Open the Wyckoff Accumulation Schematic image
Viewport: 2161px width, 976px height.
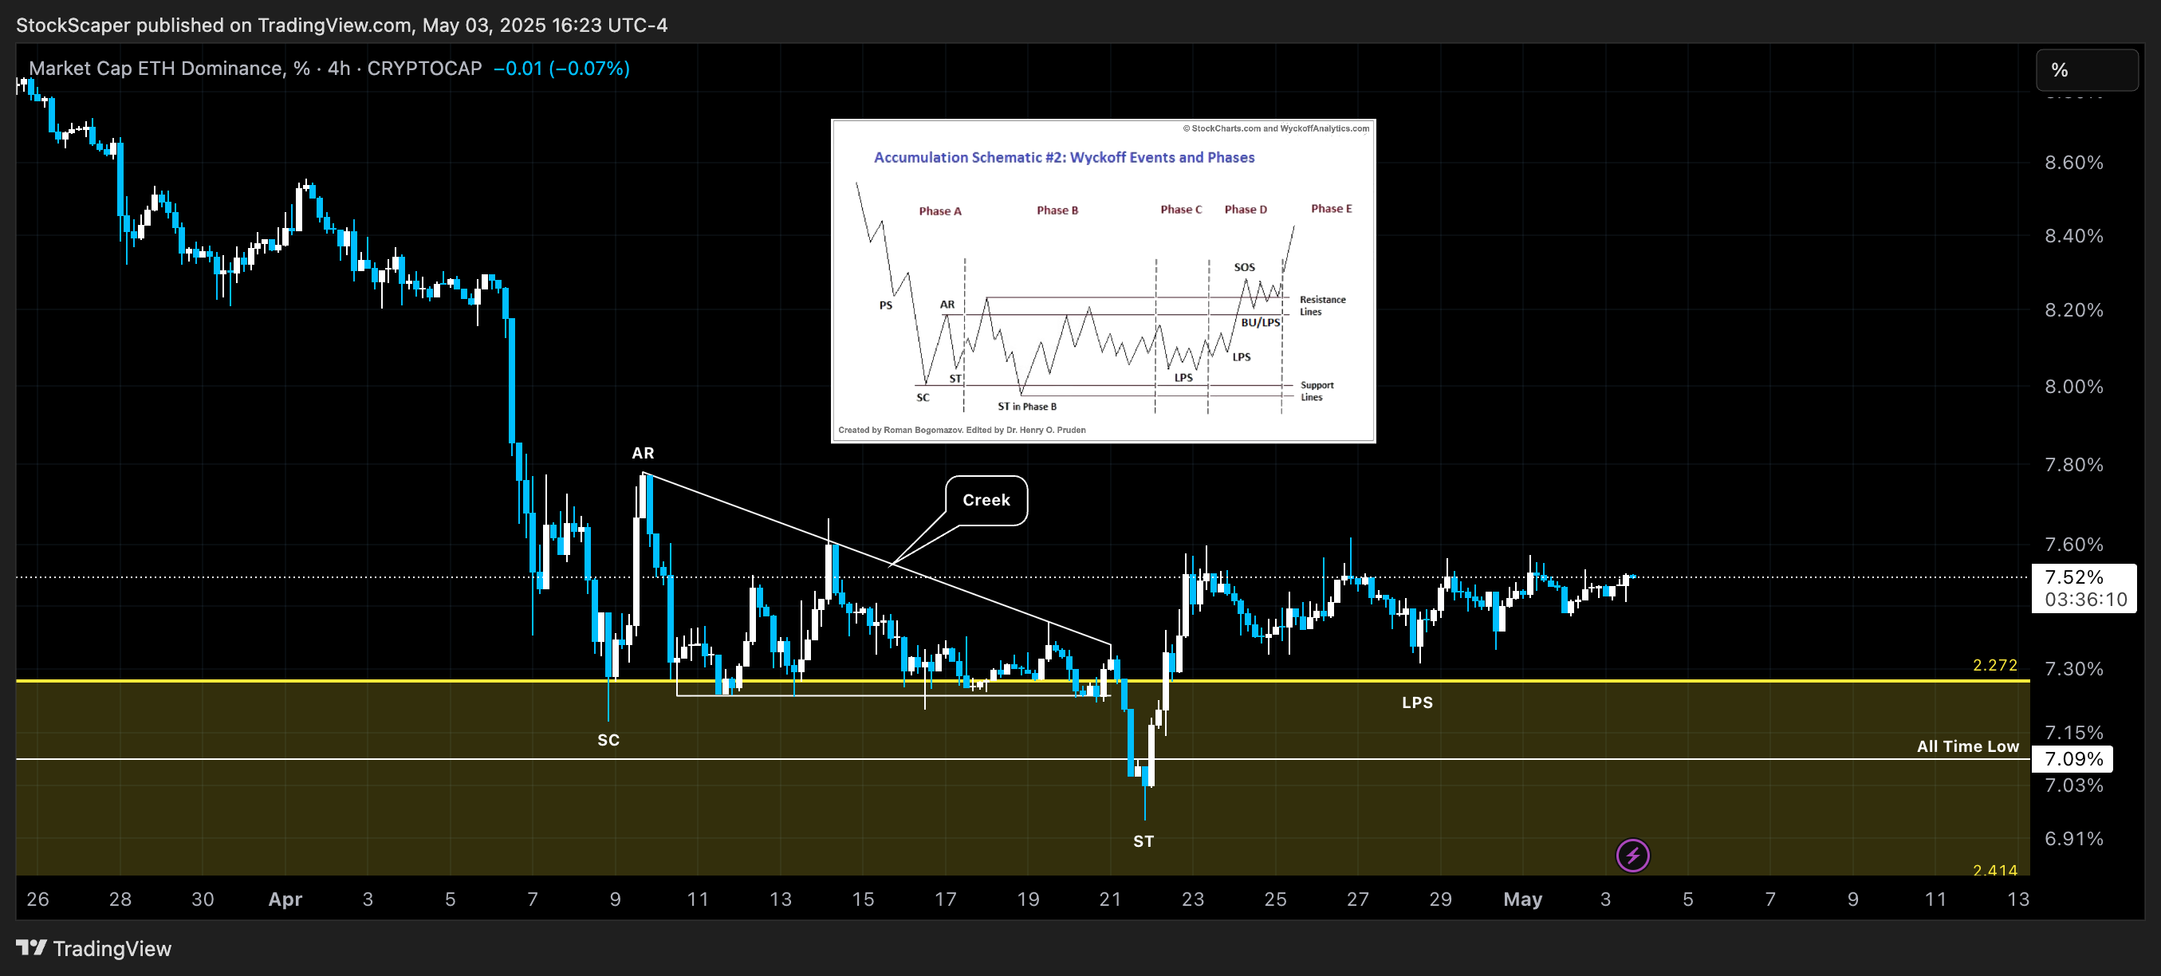1103,281
